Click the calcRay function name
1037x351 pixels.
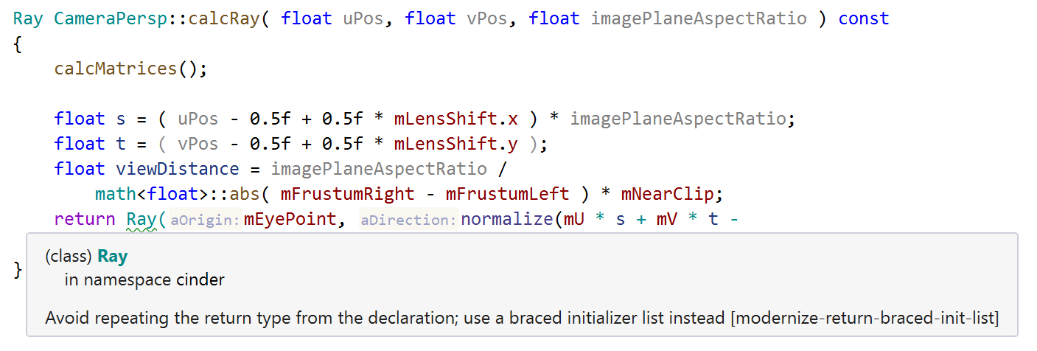pos(223,18)
